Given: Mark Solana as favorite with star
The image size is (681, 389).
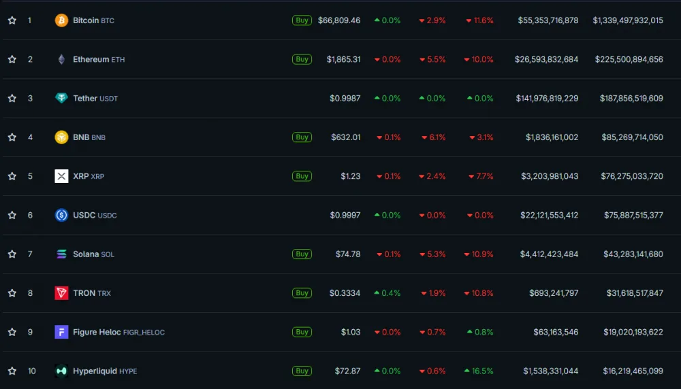Looking at the screenshot, I should tap(12, 254).
